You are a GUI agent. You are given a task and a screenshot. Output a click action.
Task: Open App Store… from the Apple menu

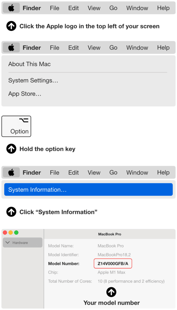(x=25, y=94)
